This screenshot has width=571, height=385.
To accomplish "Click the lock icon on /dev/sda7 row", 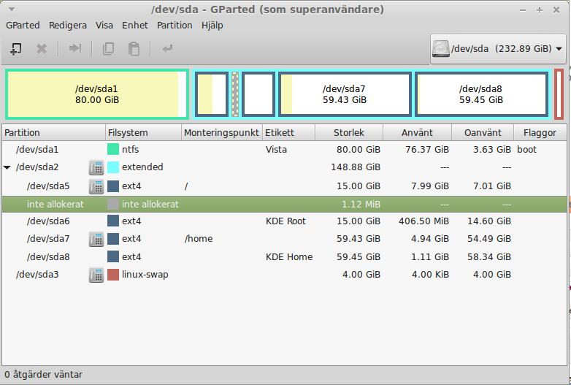I will click(96, 239).
